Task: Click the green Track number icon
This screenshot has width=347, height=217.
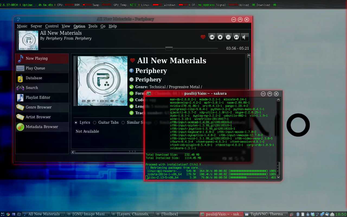Action: (131, 113)
